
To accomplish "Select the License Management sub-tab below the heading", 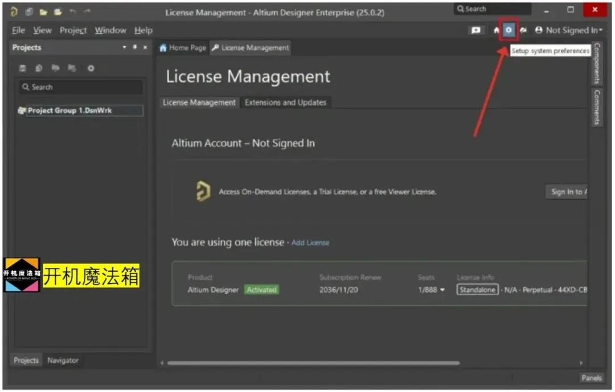I will click(199, 102).
